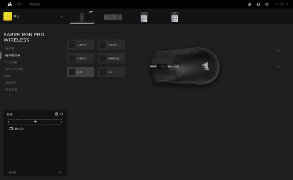Open the help question mark icon
The image size is (293, 180).
tap(258, 4)
